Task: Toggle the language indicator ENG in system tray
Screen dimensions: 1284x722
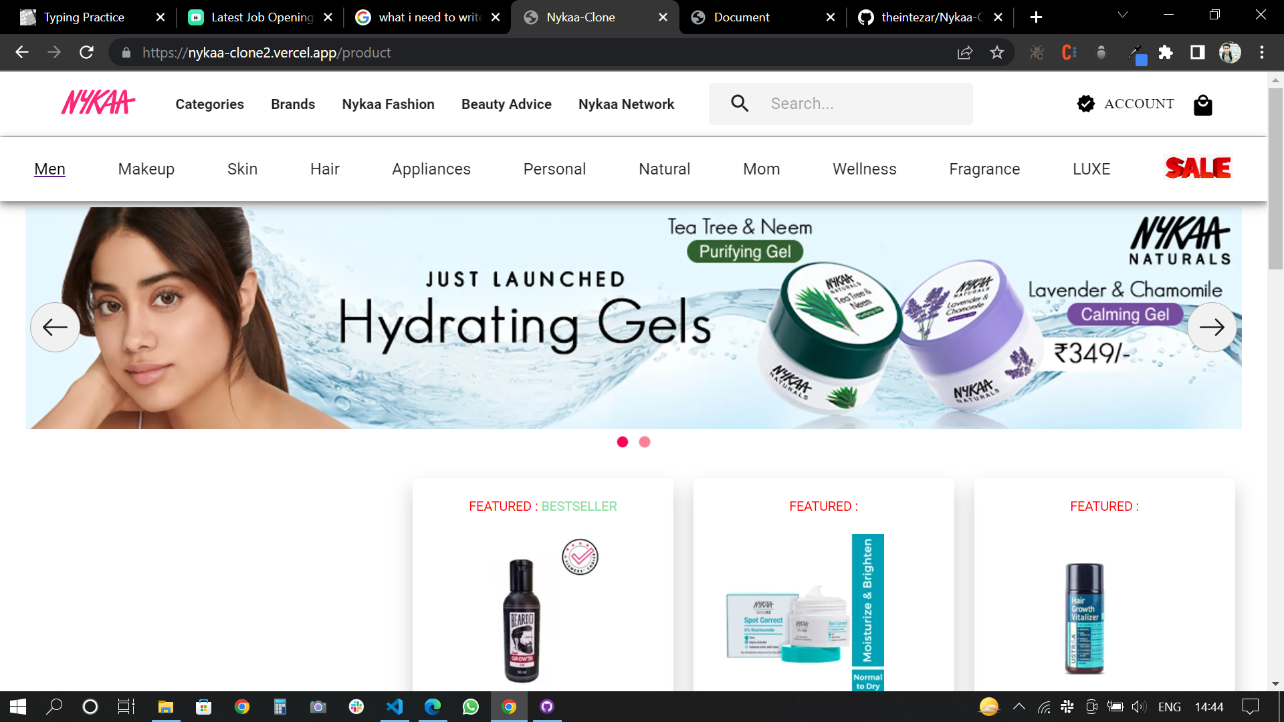Action: click(1169, 707)
